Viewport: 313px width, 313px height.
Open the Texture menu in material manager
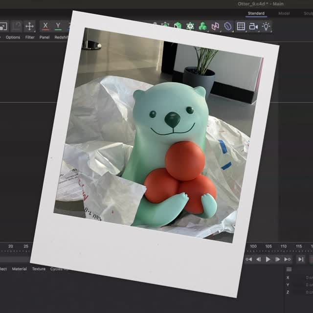coord(39,269)
